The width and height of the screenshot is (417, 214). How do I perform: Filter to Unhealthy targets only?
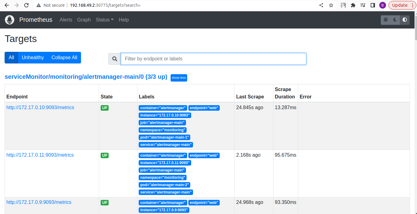tap(33, 58)
